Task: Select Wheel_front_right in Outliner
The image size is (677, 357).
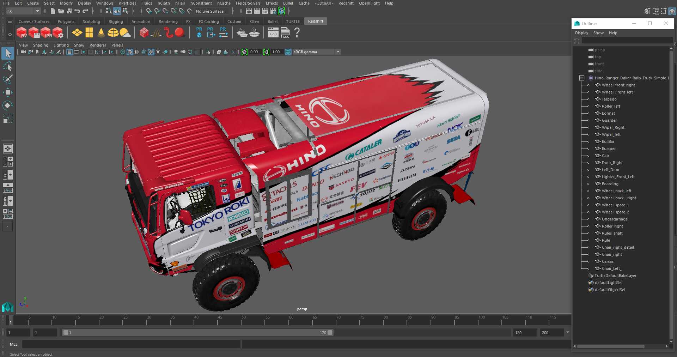Action: pos(618,85)
